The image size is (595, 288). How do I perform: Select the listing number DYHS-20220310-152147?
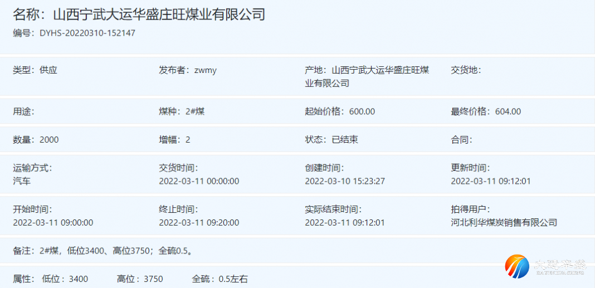87,33
